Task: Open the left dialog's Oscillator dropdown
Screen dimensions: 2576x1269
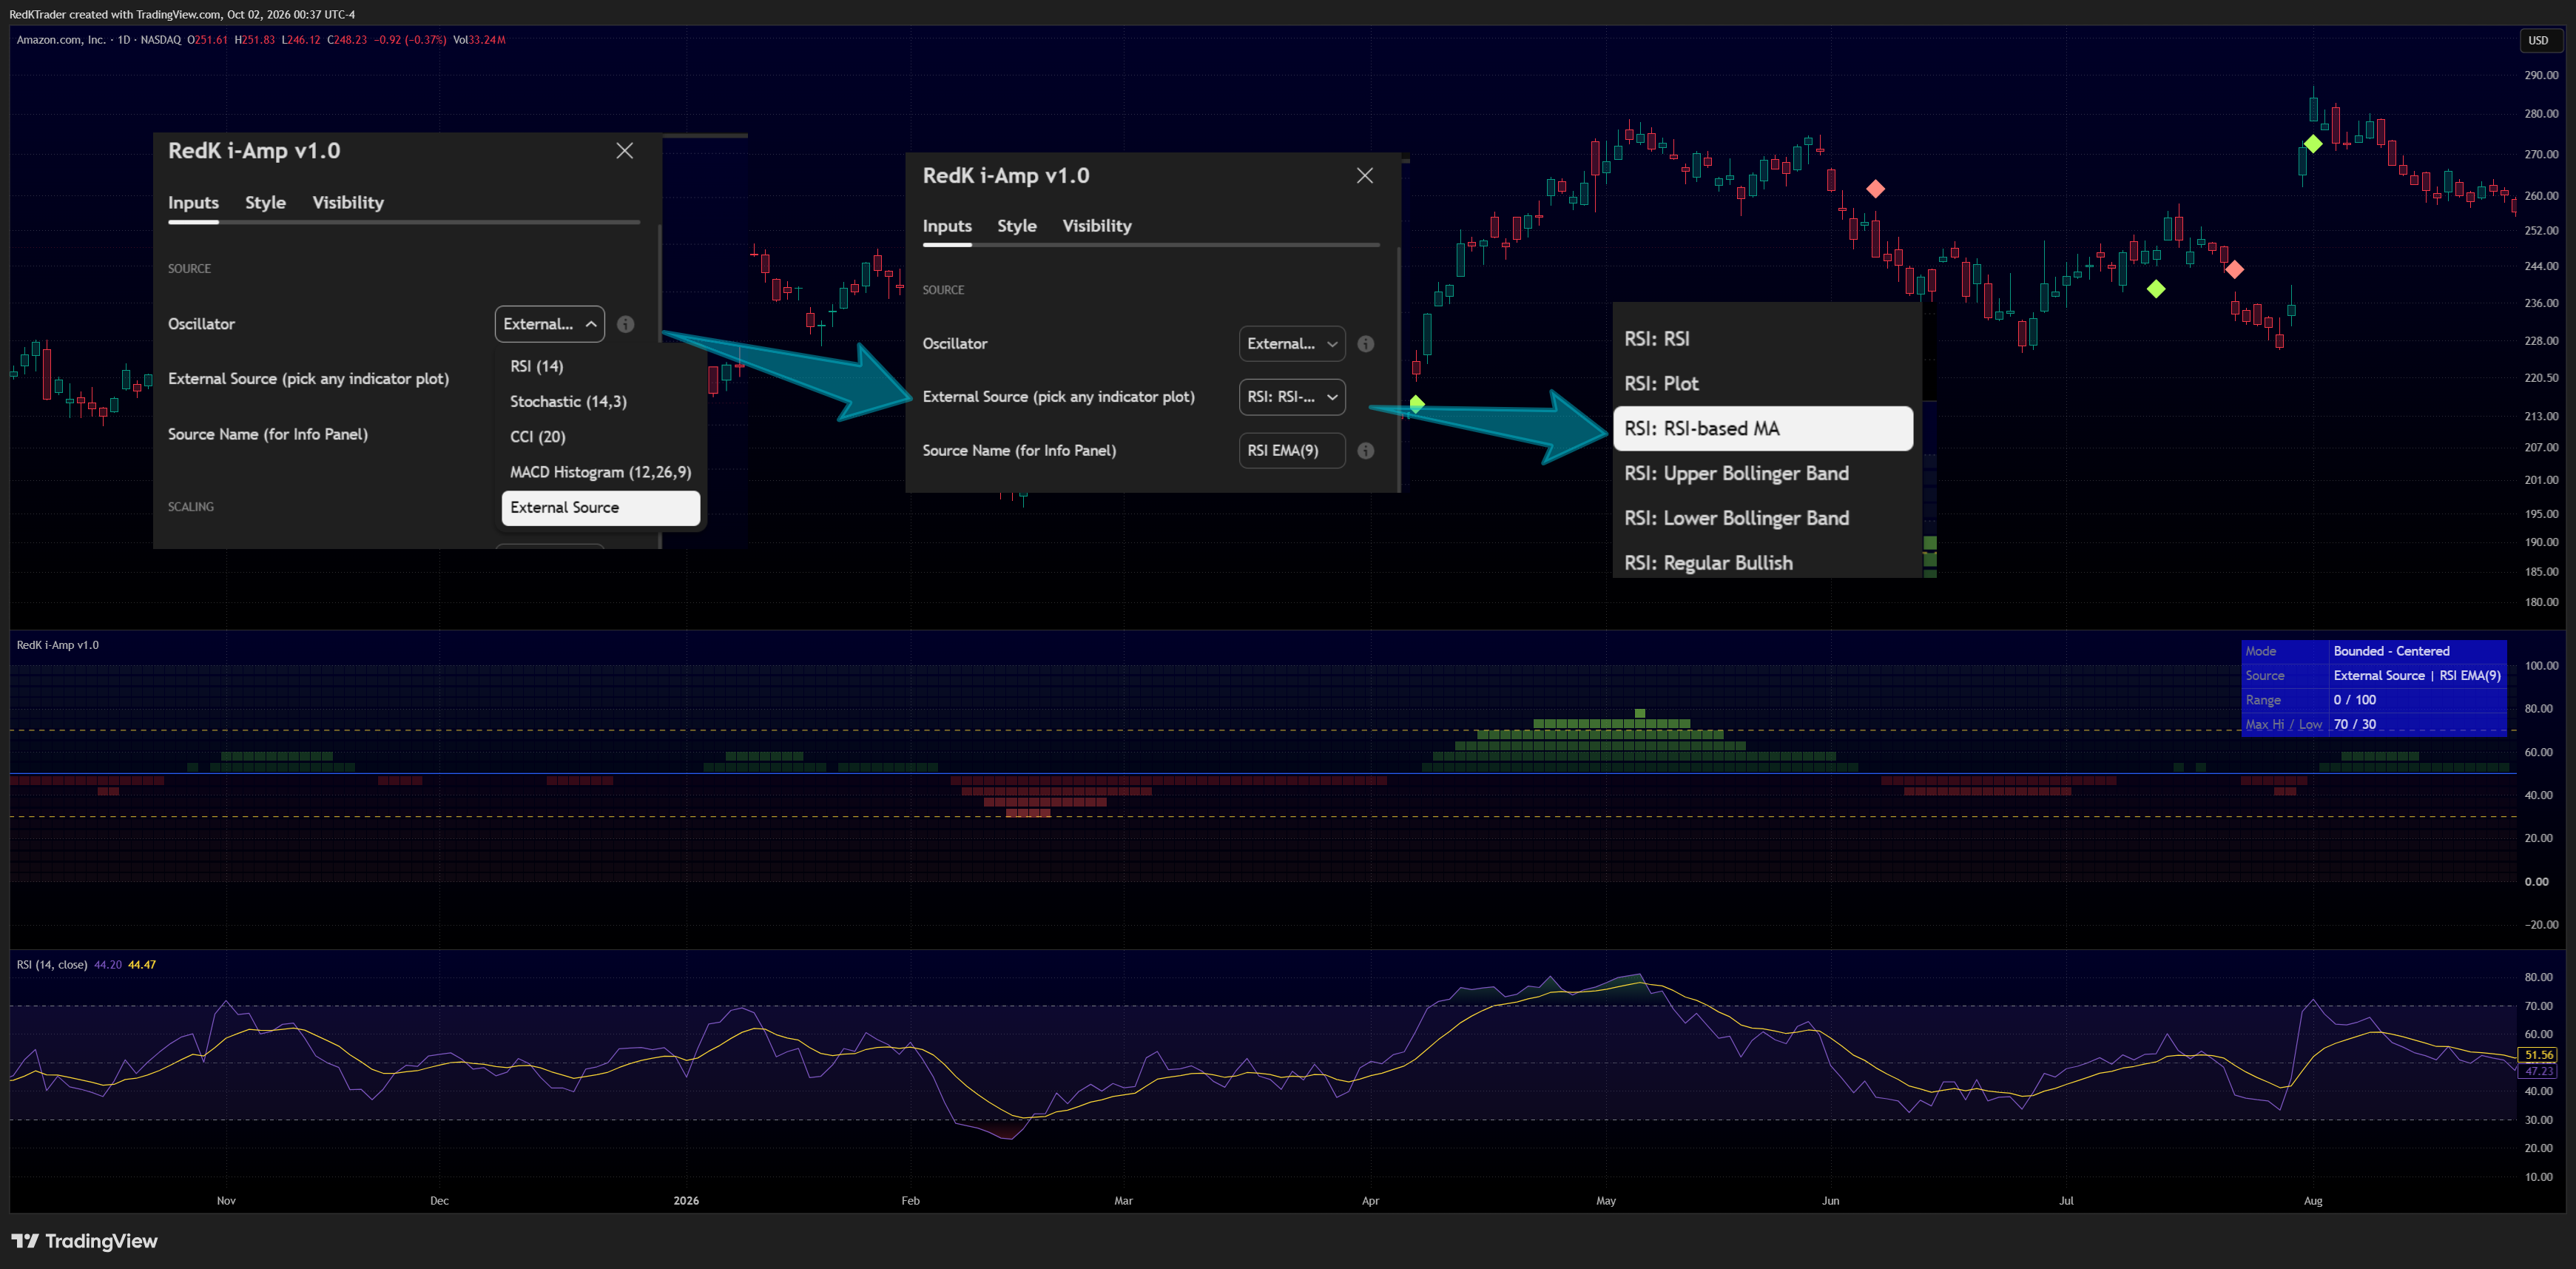Action: [549, 324]
